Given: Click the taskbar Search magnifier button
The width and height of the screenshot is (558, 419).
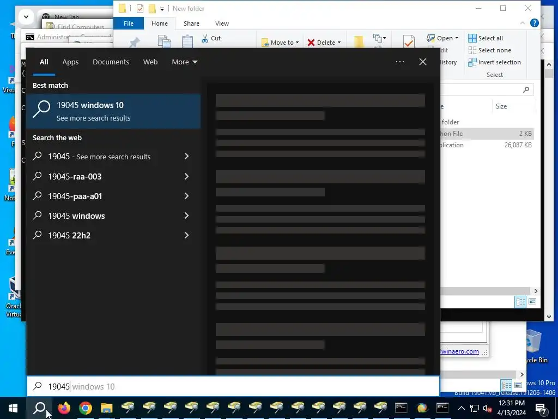Looking at the screenshot, I should coord(39,408).
